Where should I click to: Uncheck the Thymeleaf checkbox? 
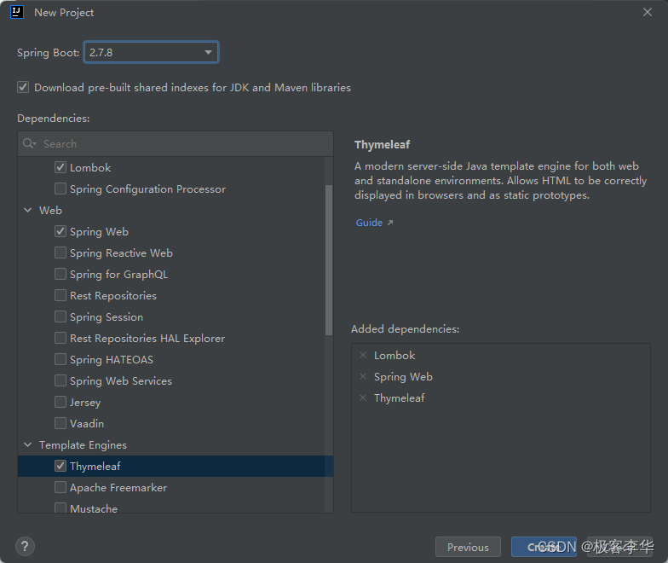pos(60,466)
